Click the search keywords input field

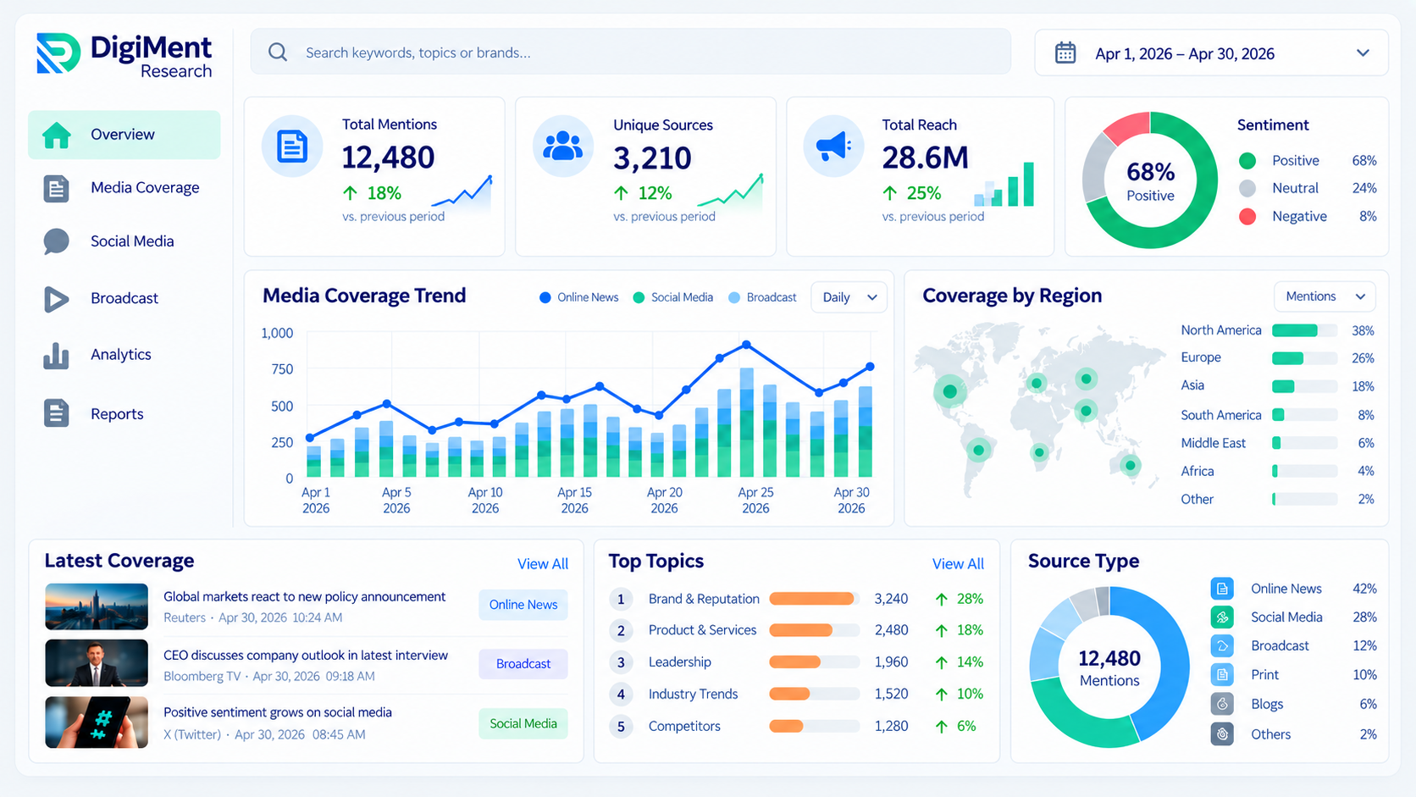pyautogui.click(x=631, y=53)
